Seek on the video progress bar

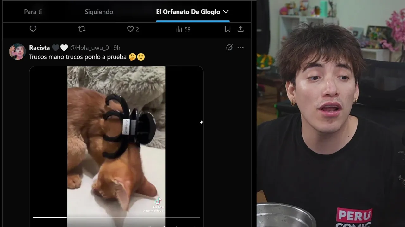(116, 217)
